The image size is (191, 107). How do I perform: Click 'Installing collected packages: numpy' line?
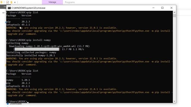tap(31, 52)
